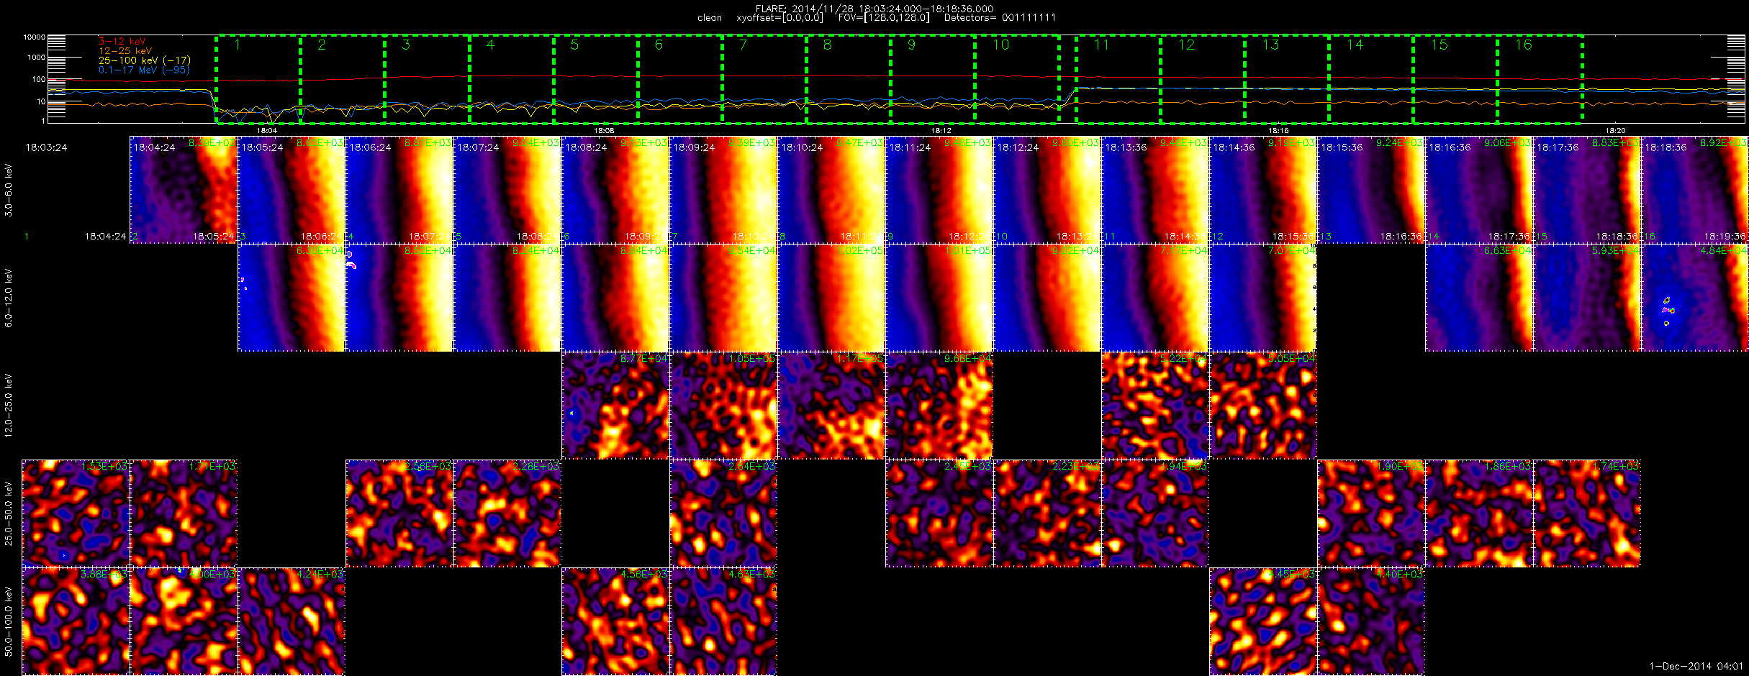Click the orange 12-25 keV legend entry
Screen dimensions: 1749x676
click(125, 51)
